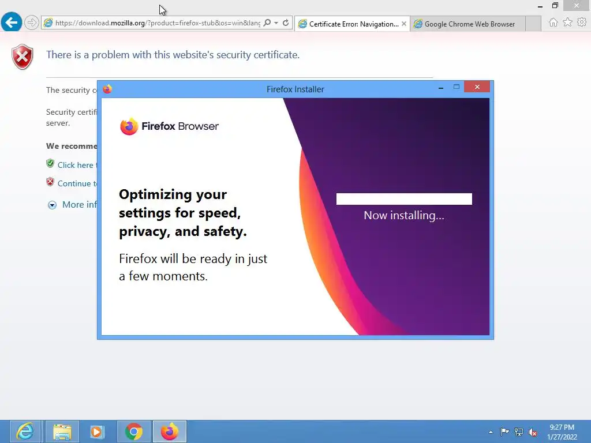This screenshot has height=443, width=591.
Task: Refresh the page with the reload icon
Action: click(286, 23)
